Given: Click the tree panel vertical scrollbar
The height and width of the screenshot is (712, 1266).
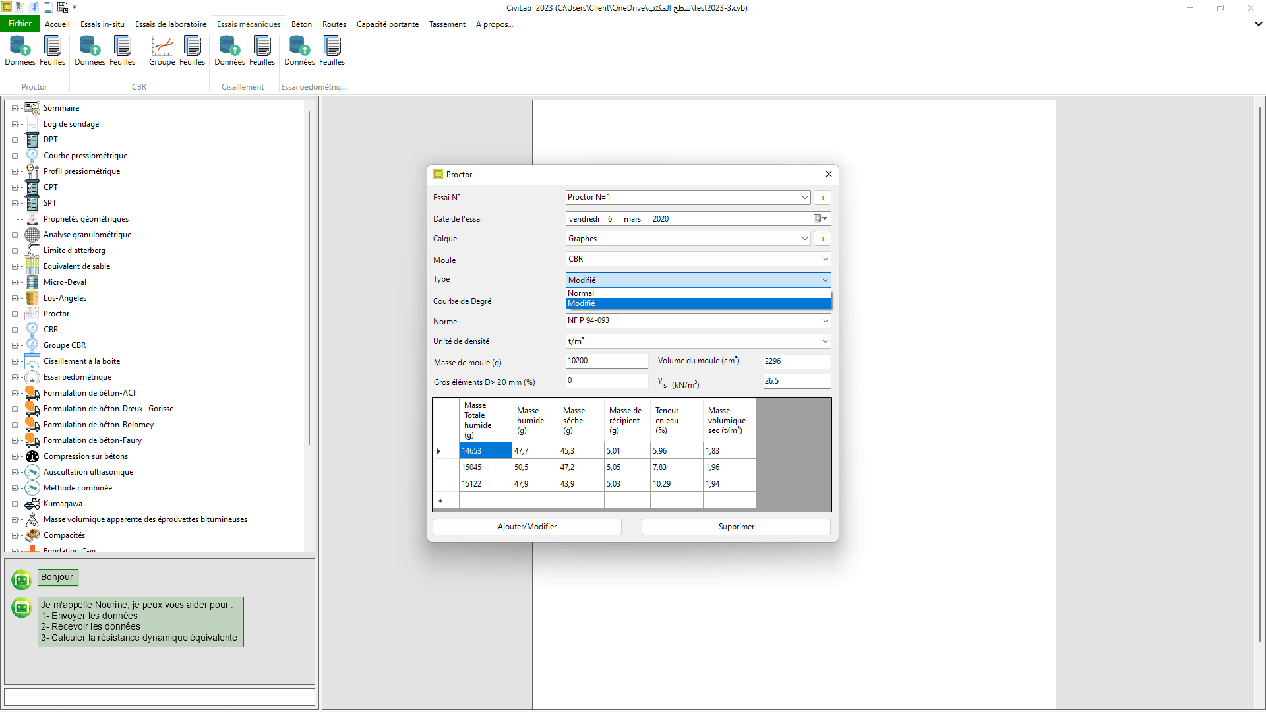Looking at the screenshot, I should [309, 277].
